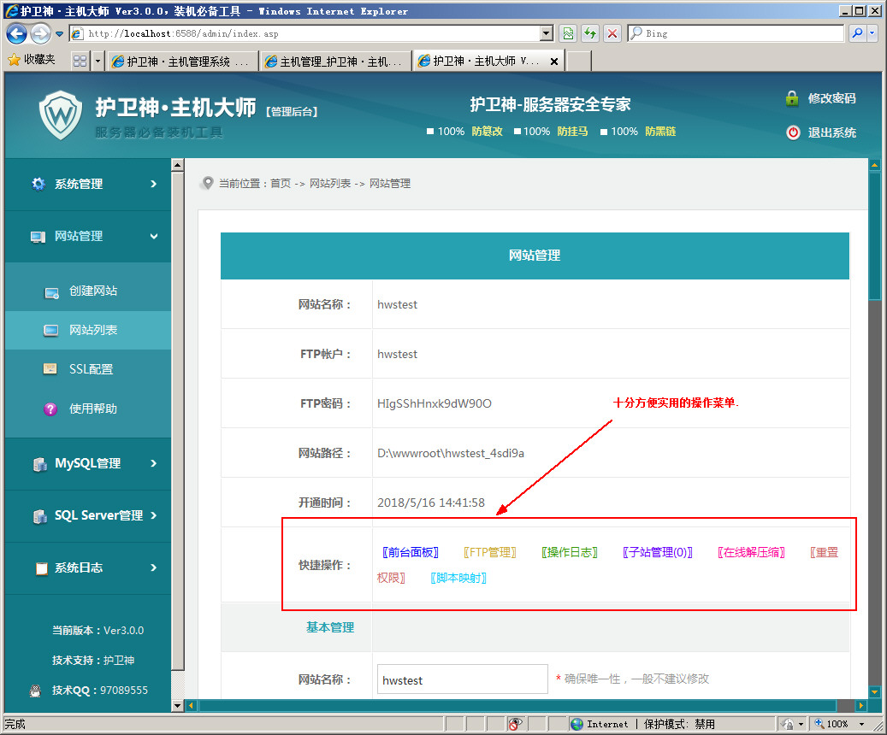887x735 pixels.
Task: Open the tab list dropdown arrow
Action: coord(98,61)
